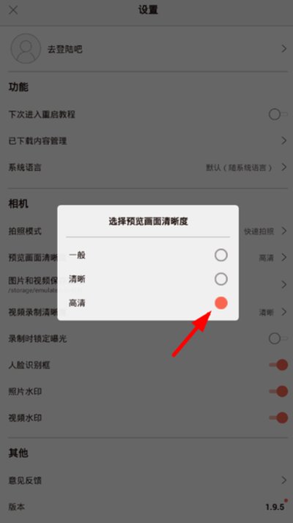
Task: Expand 拍照模式 chevron beside 快速拍照
Action: 283,231
